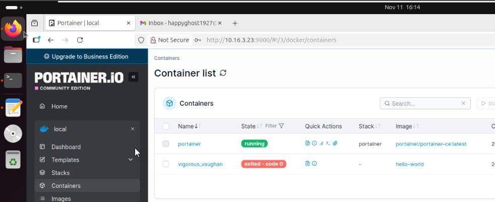The height and width of the screenshot is (202, 495).
Task: Launch Terminal from the Ubuntu dock
Action: click(13, 80)
